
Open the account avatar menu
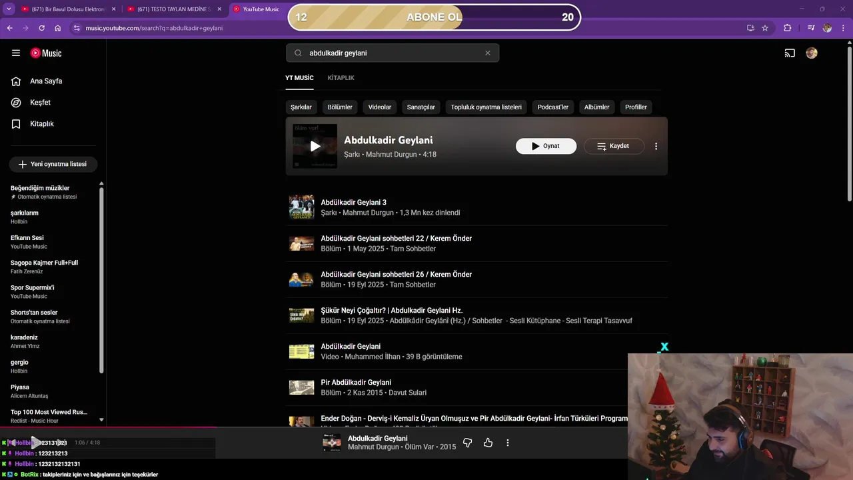tap(811, 53)
